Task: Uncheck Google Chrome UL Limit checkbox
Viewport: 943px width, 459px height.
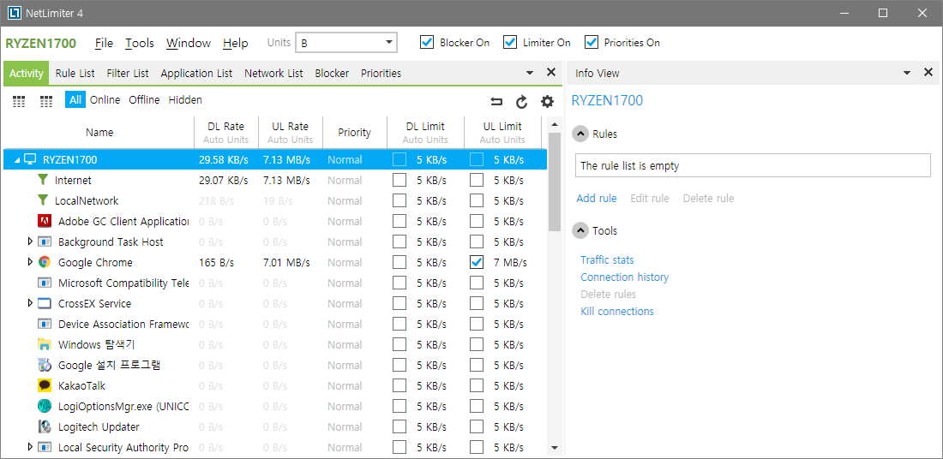Action: (477, 263)
